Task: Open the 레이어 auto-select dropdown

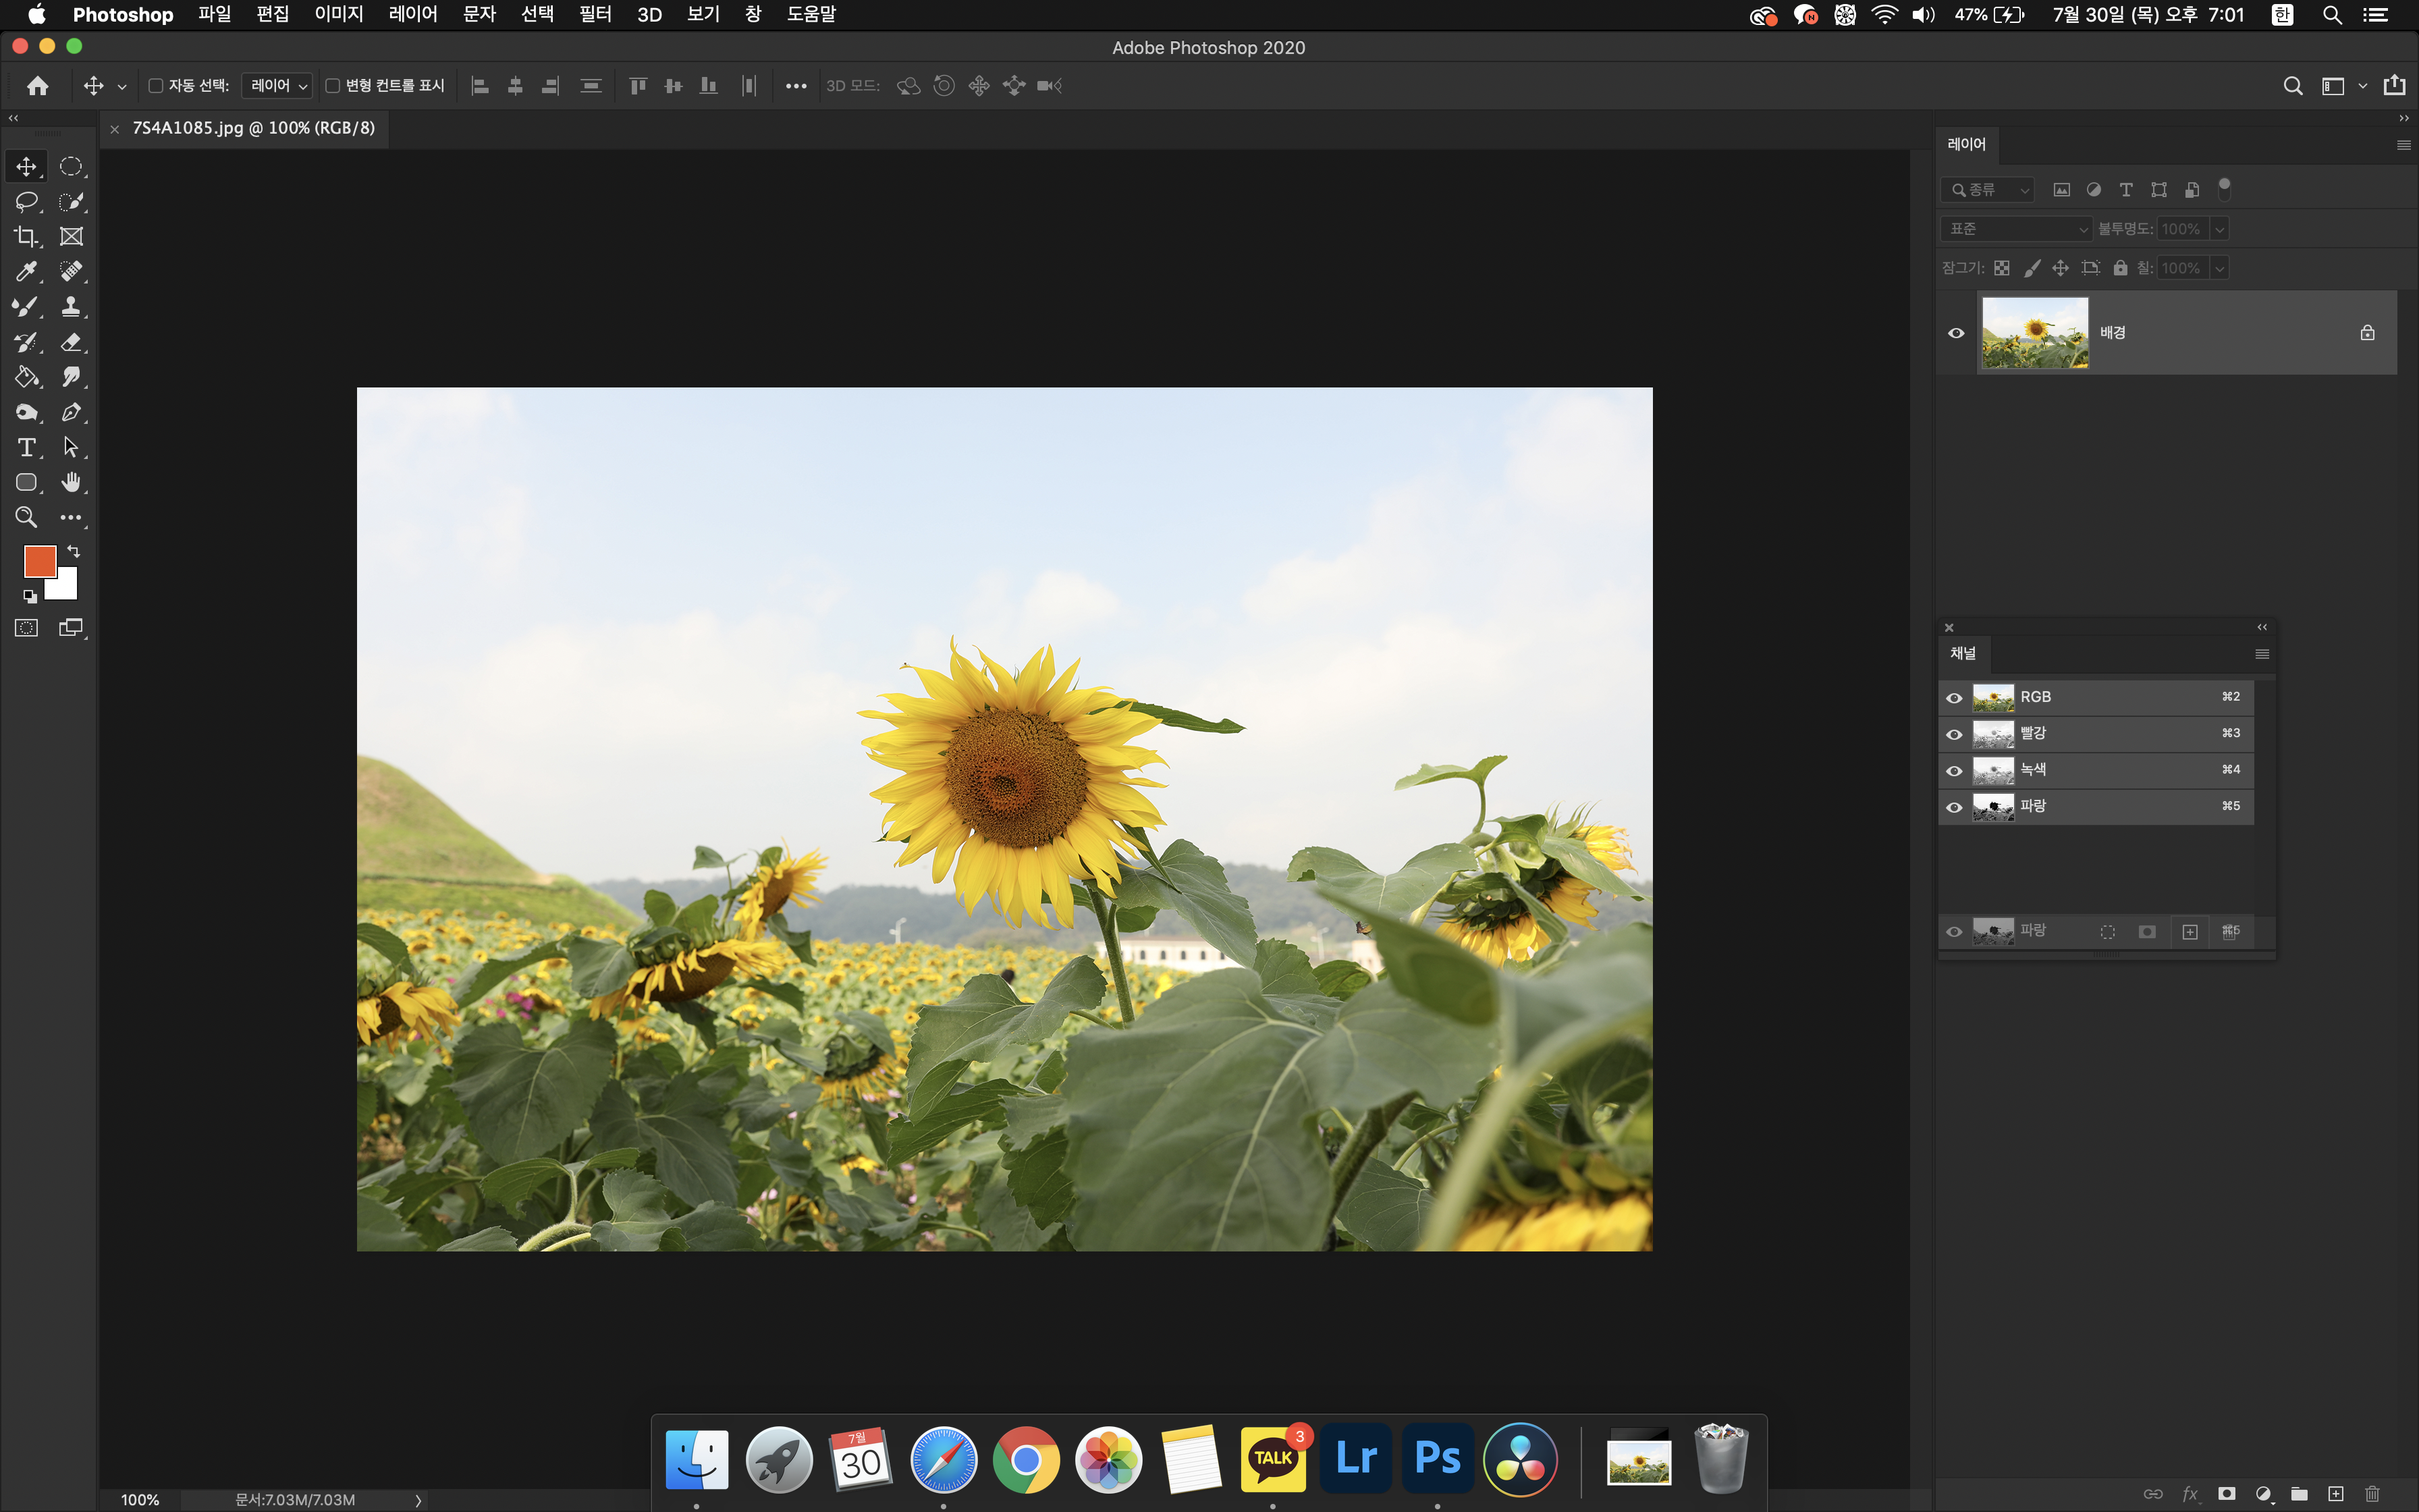Action: (x=278, y=86)
